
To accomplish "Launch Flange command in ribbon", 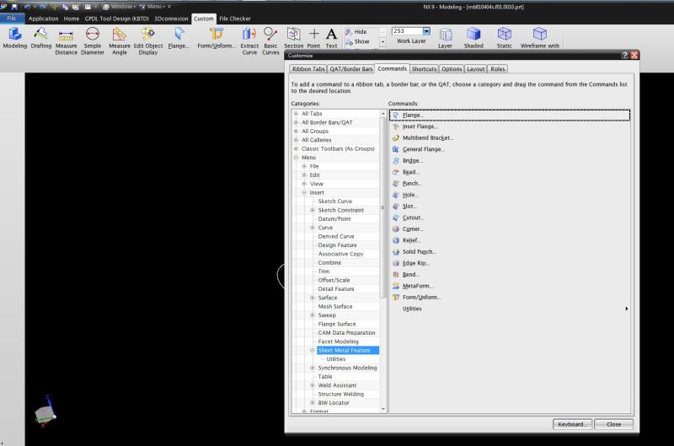I will point(179,38).
